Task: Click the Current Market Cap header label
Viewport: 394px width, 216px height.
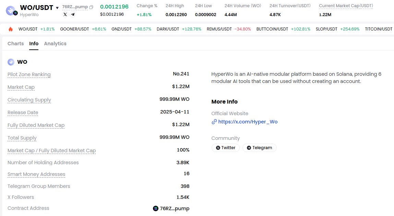Action: 346,5
